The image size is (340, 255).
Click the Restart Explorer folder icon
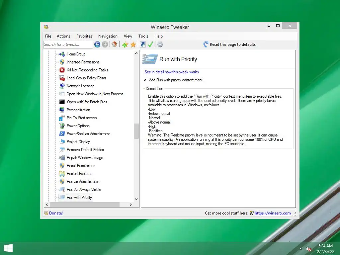[62, 174]
